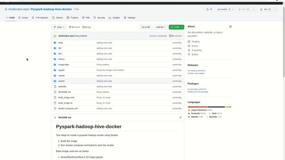This screenshot has width=285, height=160.
Task: Click Create a new release link
Action: (196, 73)
